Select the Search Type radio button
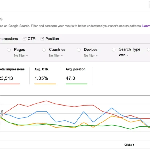150x149 pixels. pyautogui.click(x=114, y=50)
